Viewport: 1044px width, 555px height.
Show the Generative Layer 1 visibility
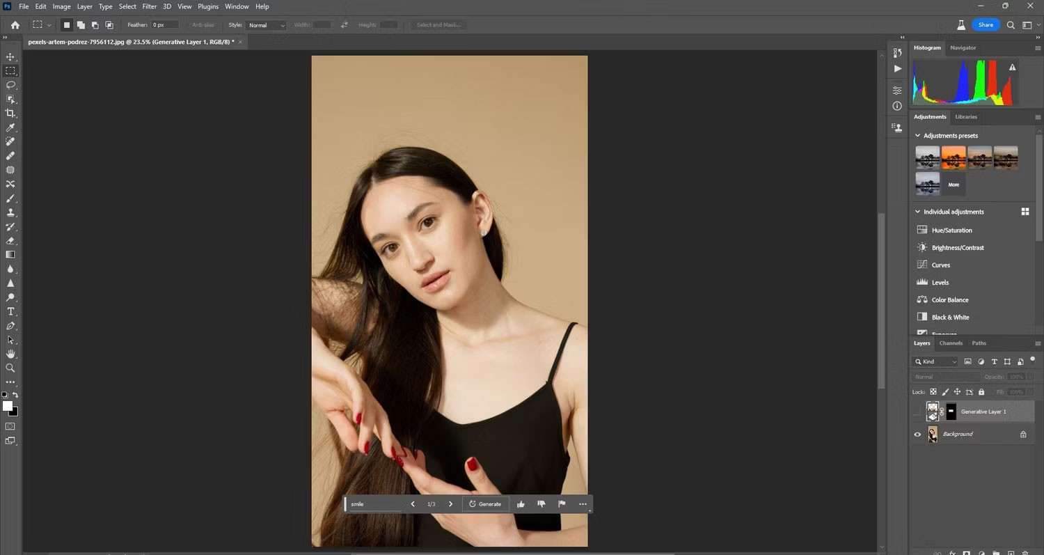[x=917, y=412]
